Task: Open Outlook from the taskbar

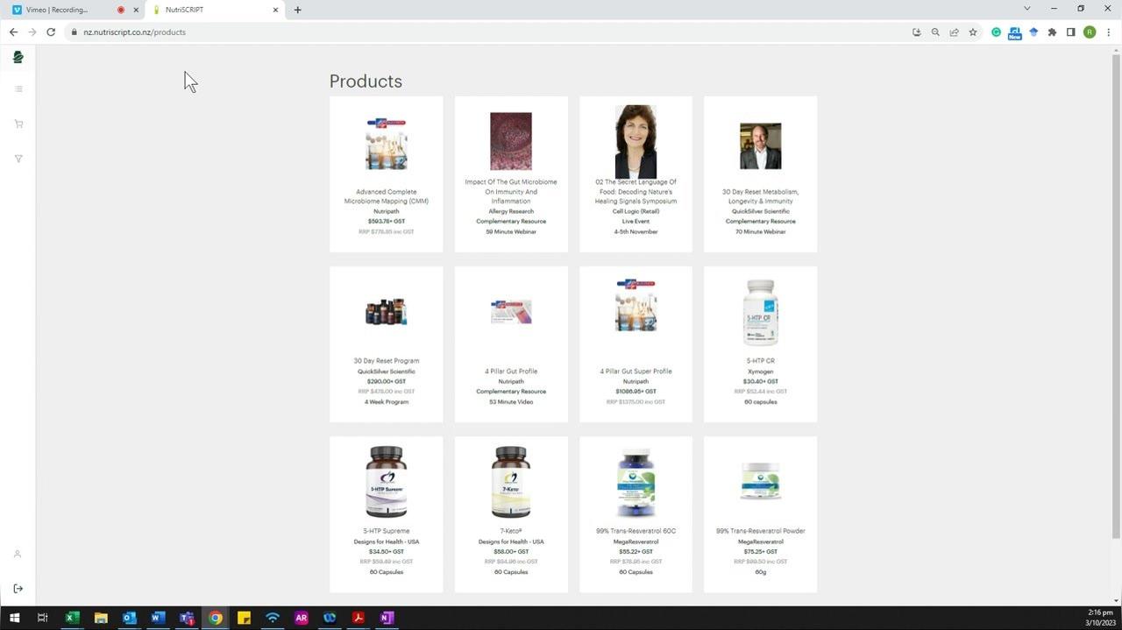Action: [129, 618]
